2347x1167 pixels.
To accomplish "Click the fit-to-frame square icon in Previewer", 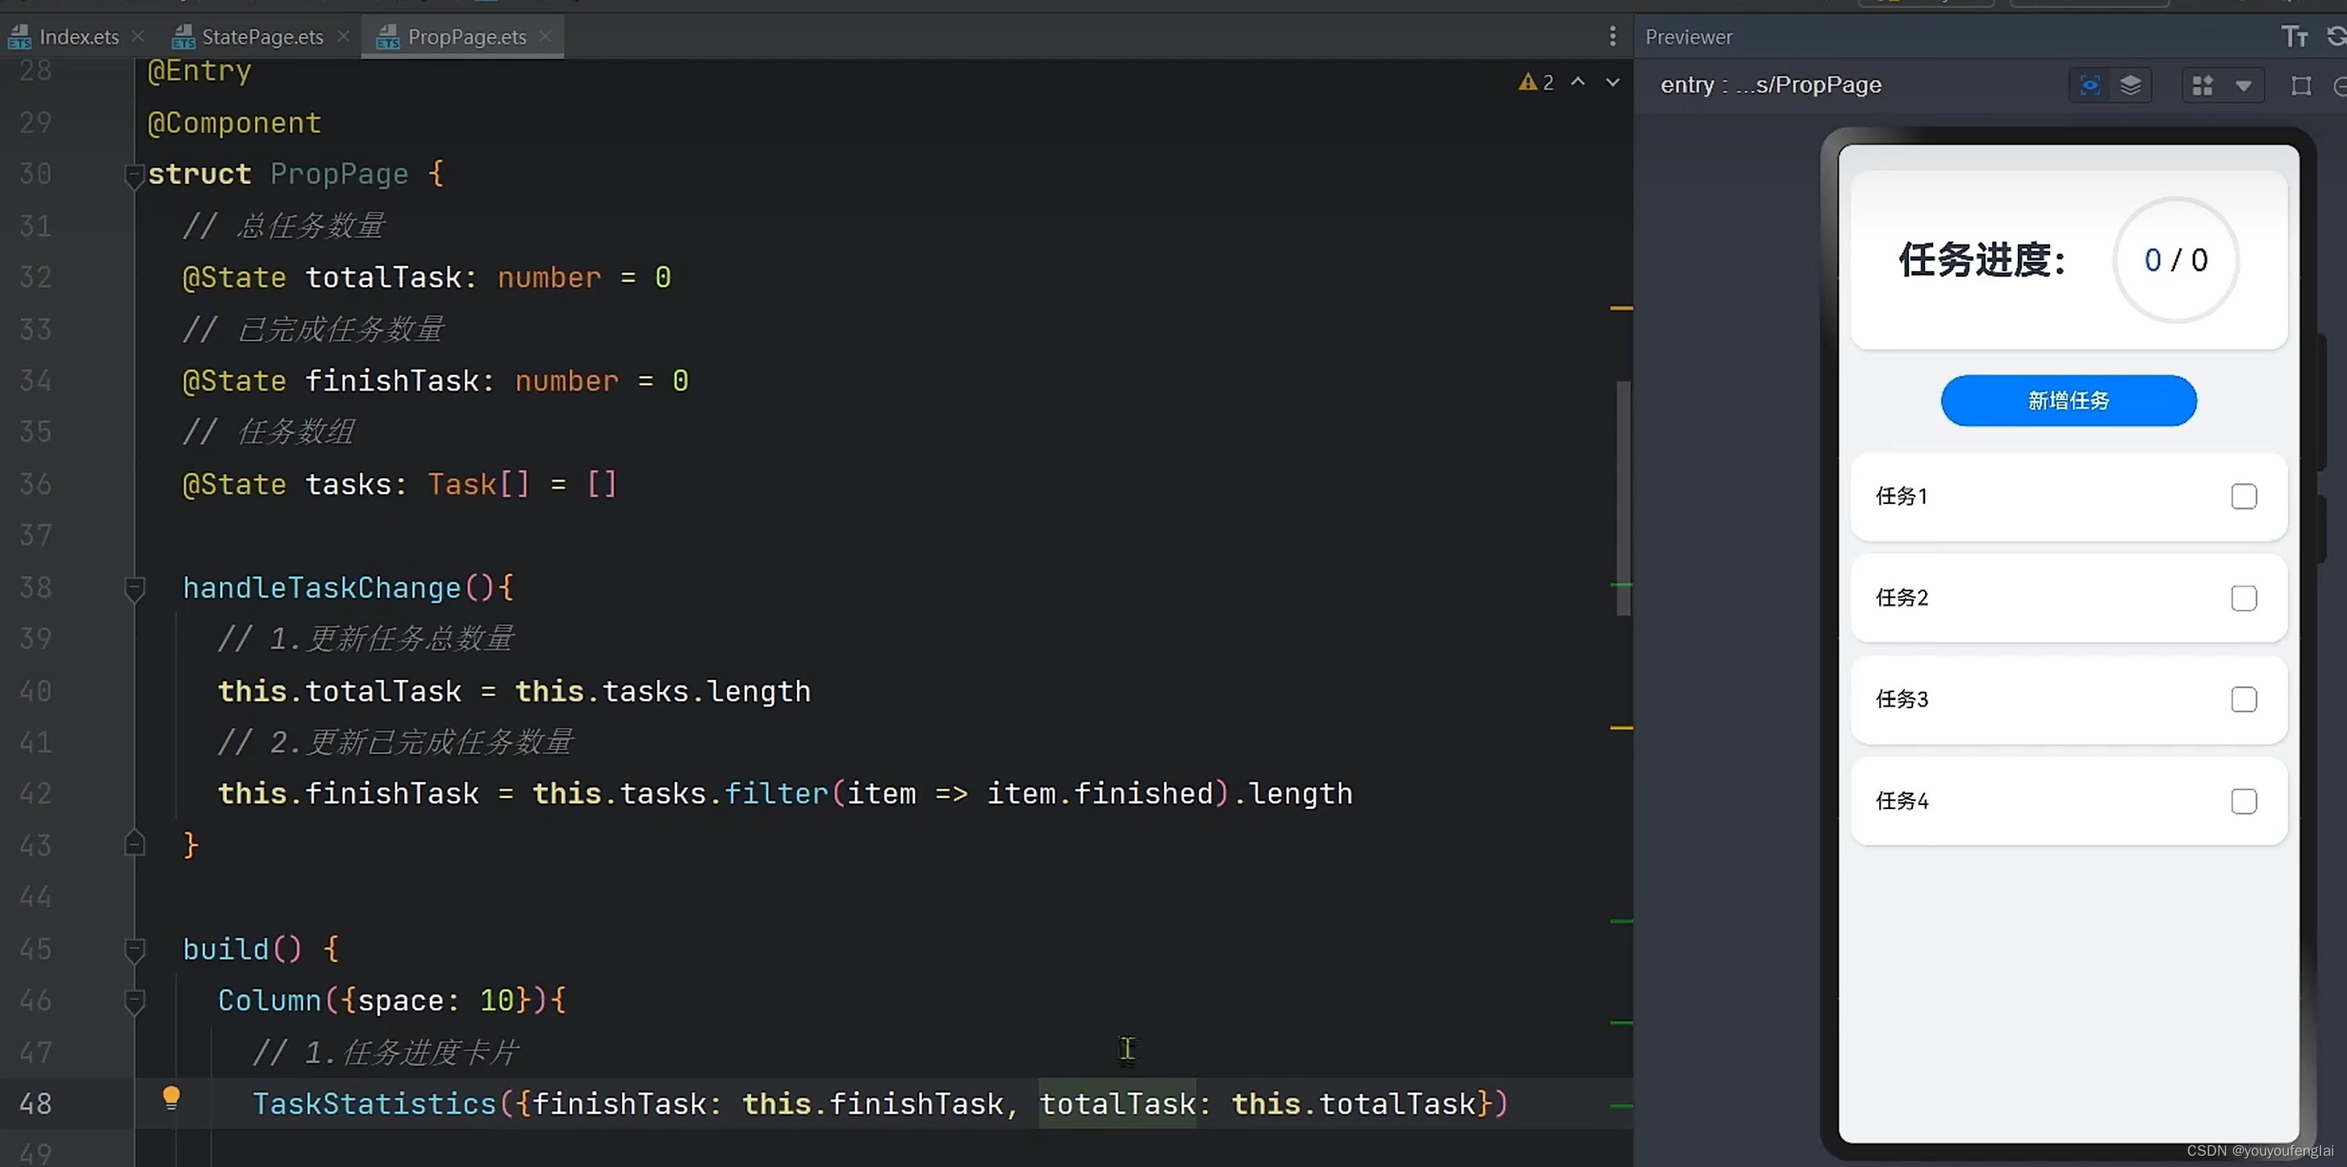I will 2302,86.
